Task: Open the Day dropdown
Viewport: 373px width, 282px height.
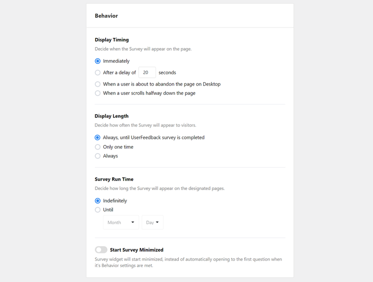Action: coord(152,222)
